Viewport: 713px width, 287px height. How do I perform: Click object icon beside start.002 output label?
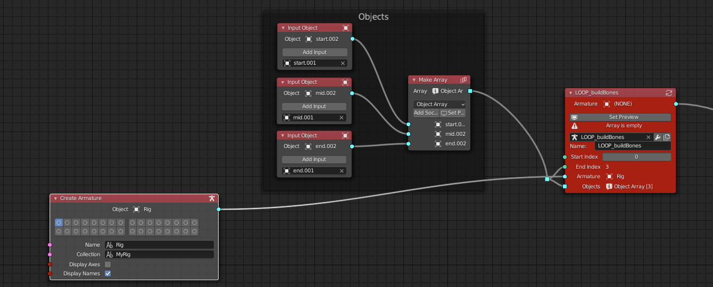coord(309,39)
